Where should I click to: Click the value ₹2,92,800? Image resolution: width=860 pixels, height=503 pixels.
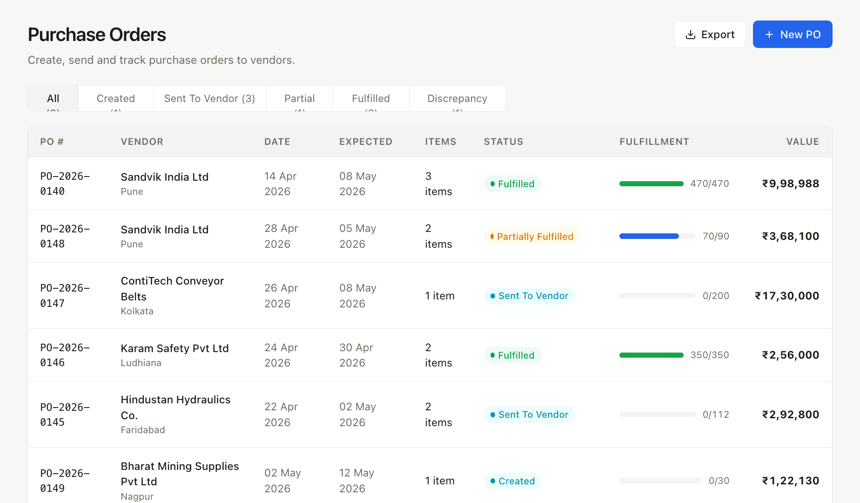point(791,415)
